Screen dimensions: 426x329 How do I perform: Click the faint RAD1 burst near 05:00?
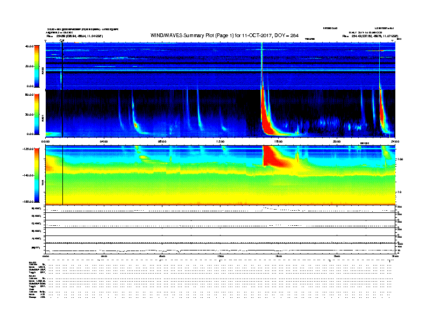(x=120, y=111)
